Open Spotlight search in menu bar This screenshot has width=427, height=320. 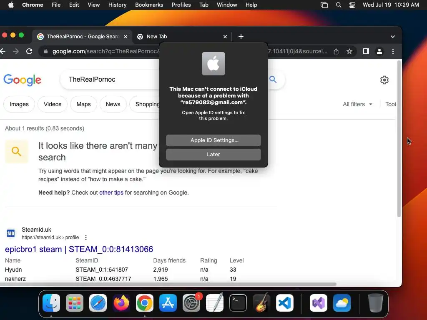coord(339,5)
